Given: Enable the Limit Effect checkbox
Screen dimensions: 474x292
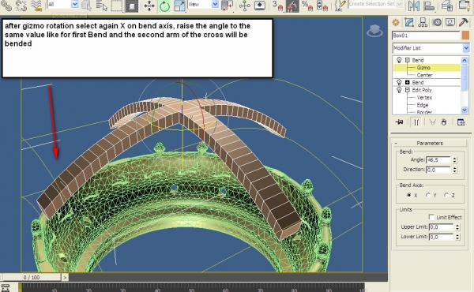Looking at the screenshot, I should tap(431, 217).
